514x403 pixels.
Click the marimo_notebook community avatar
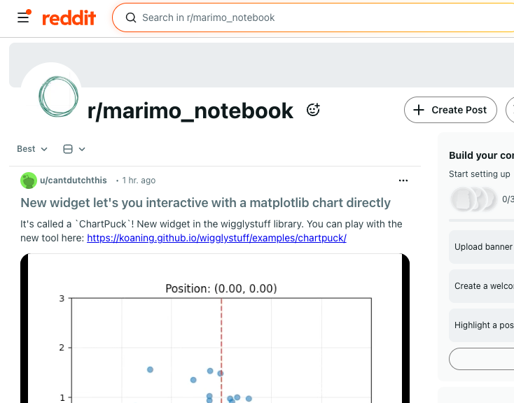coord(58,97)
